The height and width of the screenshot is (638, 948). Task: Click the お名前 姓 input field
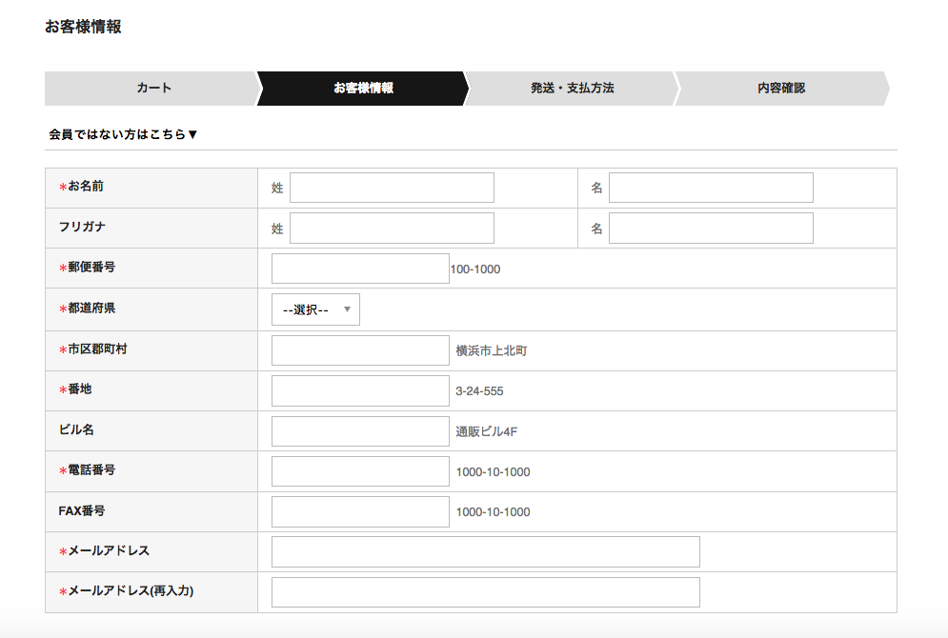(392, 188)
